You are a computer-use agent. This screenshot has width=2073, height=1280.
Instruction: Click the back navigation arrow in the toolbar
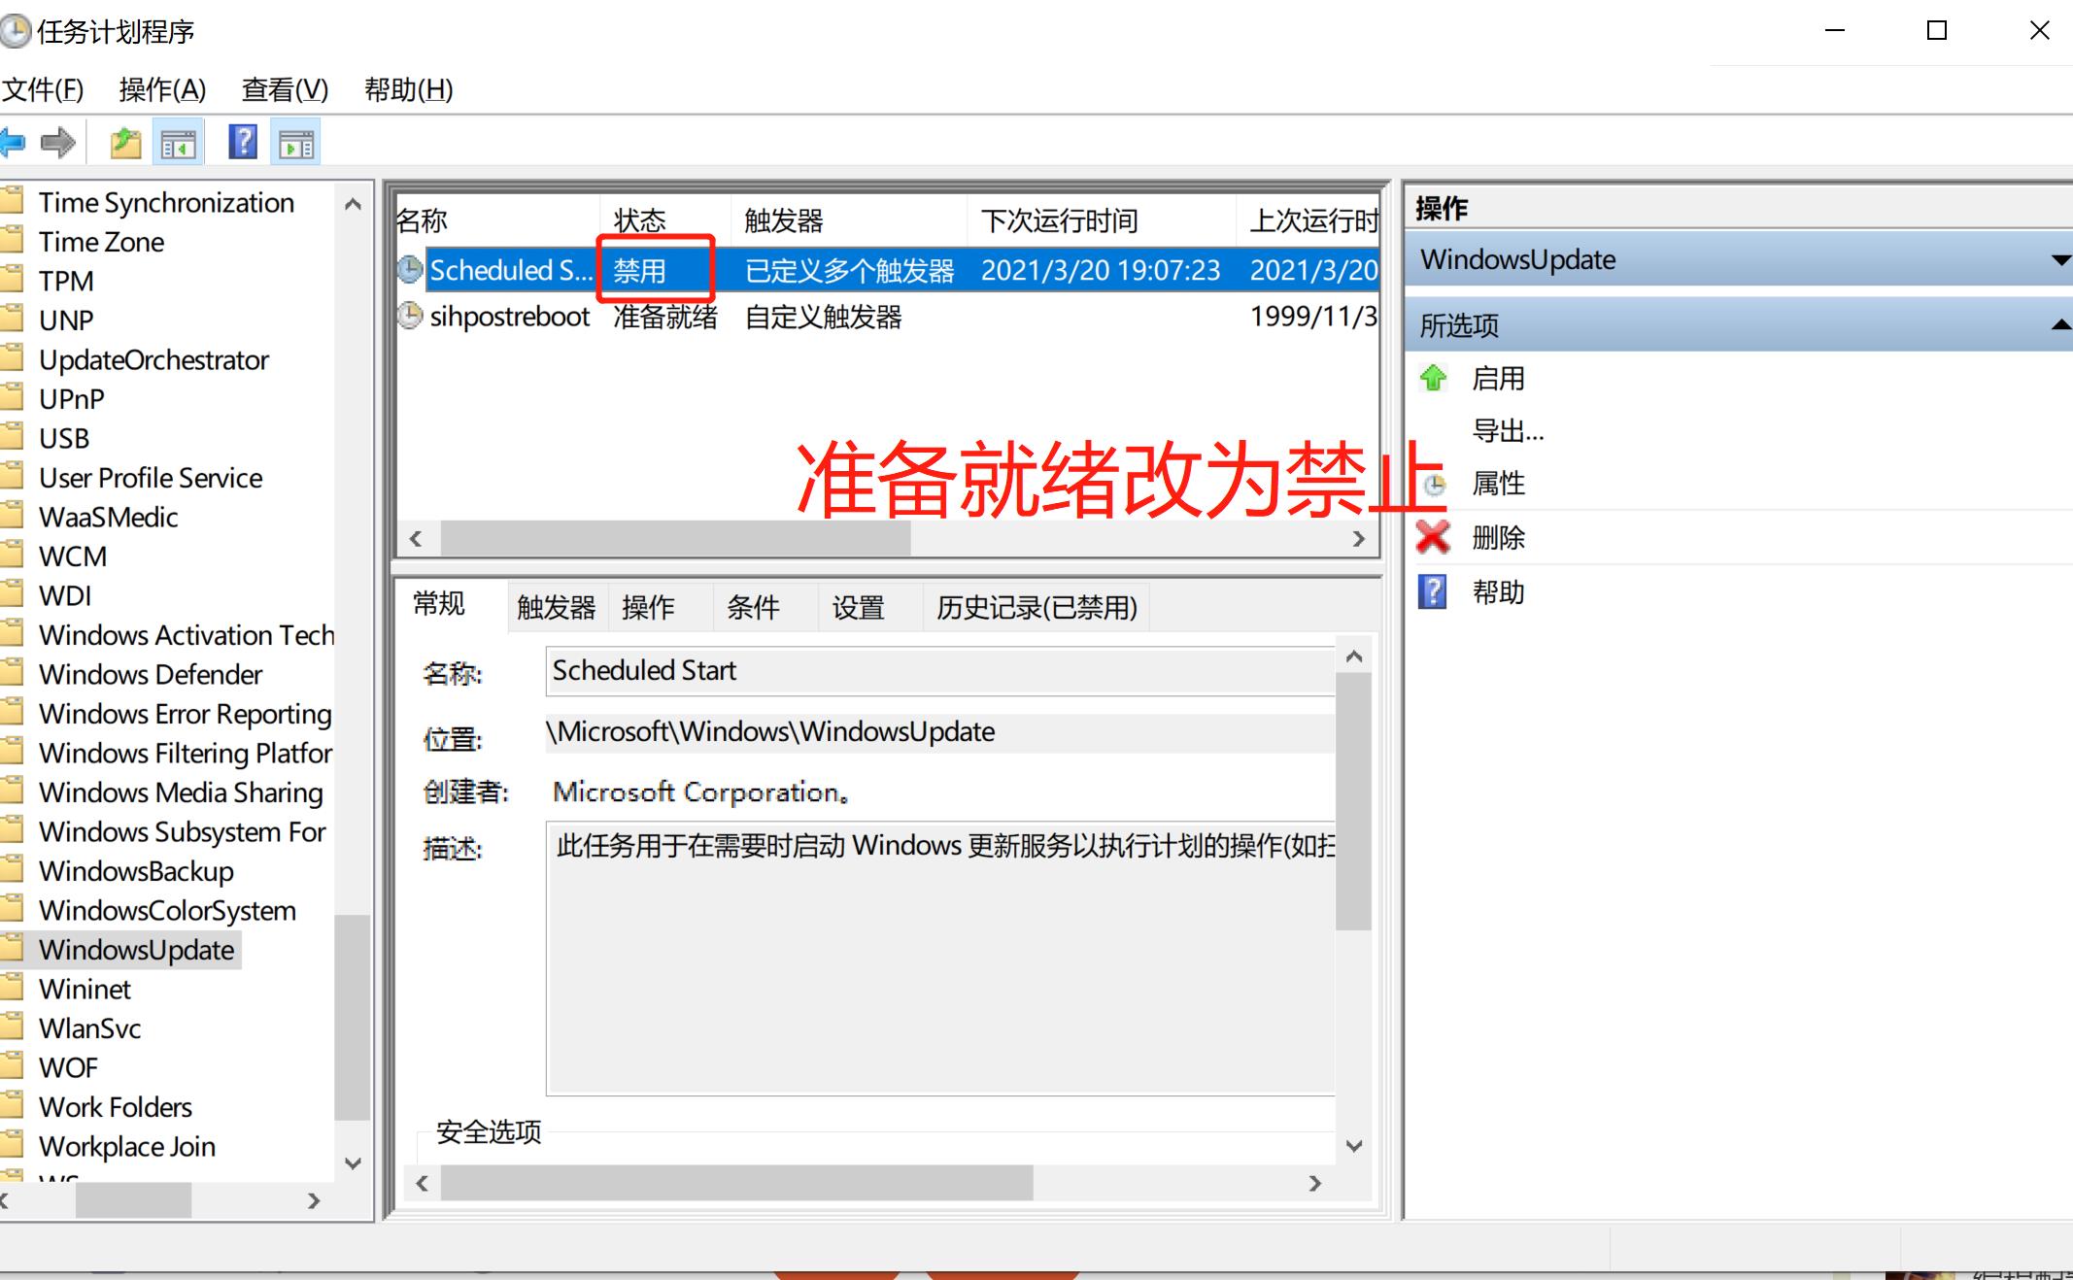(x=17, y=142)
